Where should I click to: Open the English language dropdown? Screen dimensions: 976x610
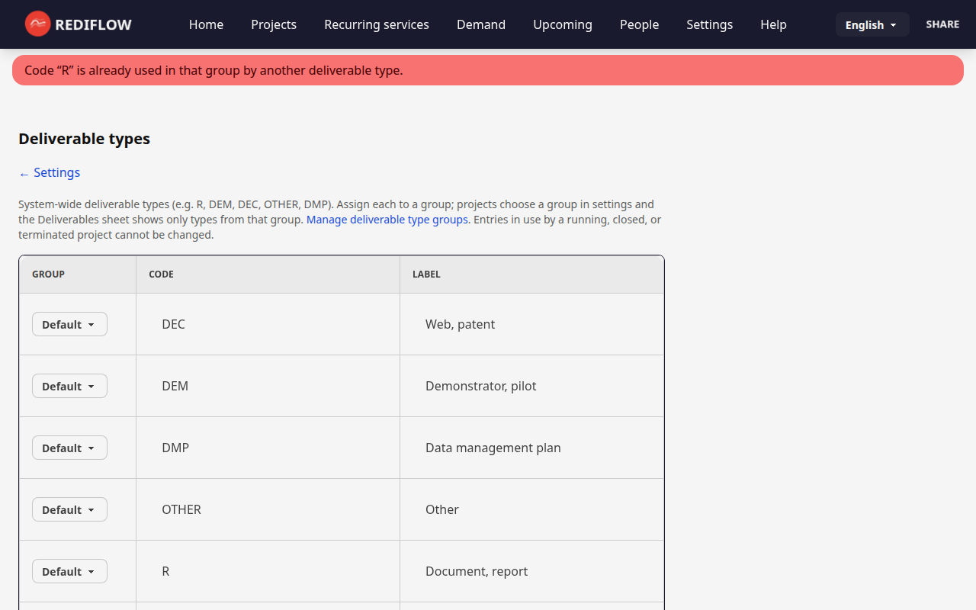click(x=872, y=24)
